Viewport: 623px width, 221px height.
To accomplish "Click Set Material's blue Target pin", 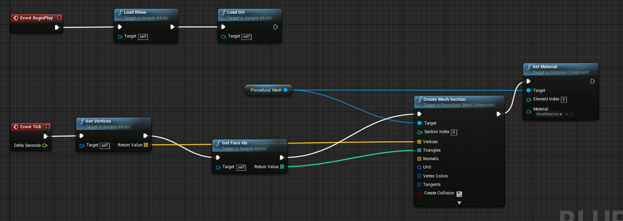I will pos(529,90).
